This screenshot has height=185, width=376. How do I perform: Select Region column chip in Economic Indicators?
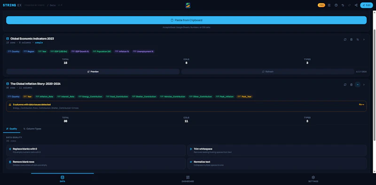pos(29,51)
